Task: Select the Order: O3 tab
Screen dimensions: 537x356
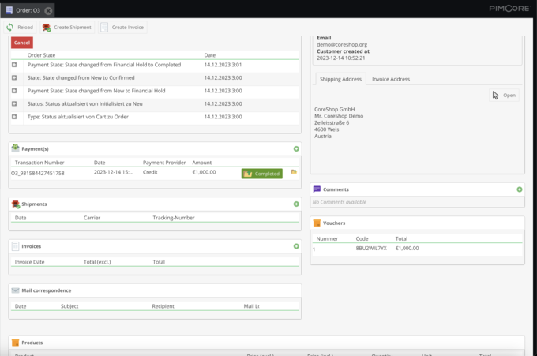Action: coord(28,10)
